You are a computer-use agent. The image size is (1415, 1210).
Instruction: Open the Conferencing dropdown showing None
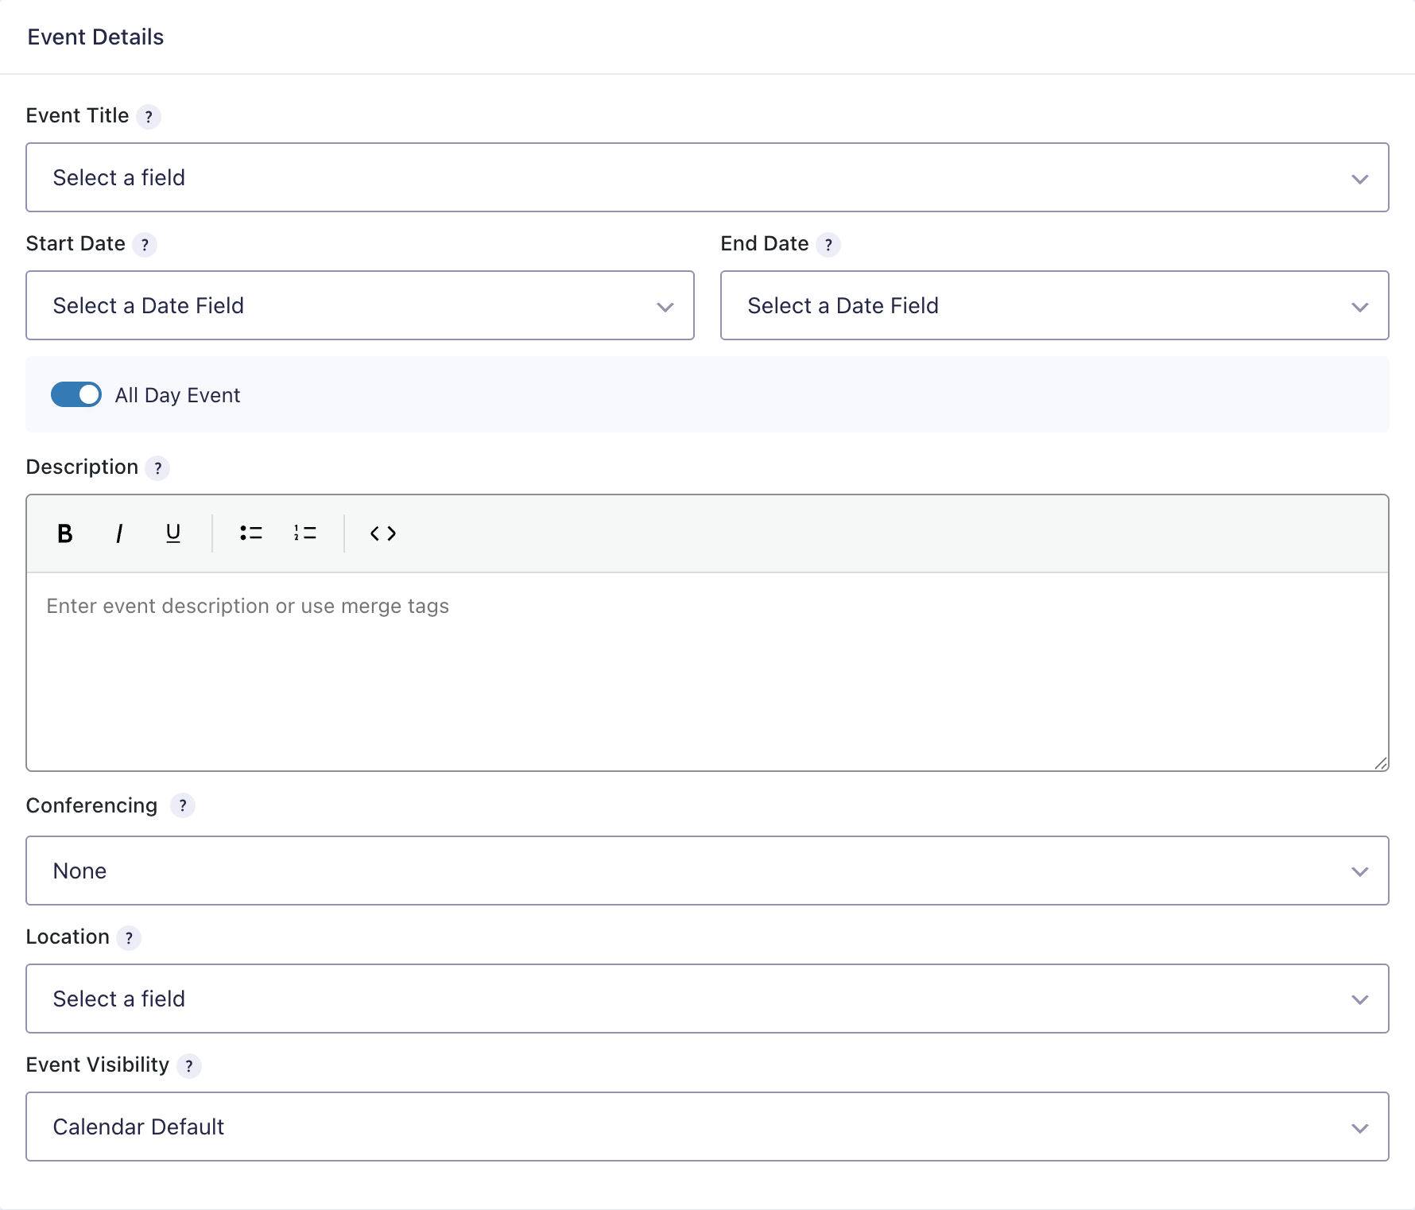[x=707, y=871]
